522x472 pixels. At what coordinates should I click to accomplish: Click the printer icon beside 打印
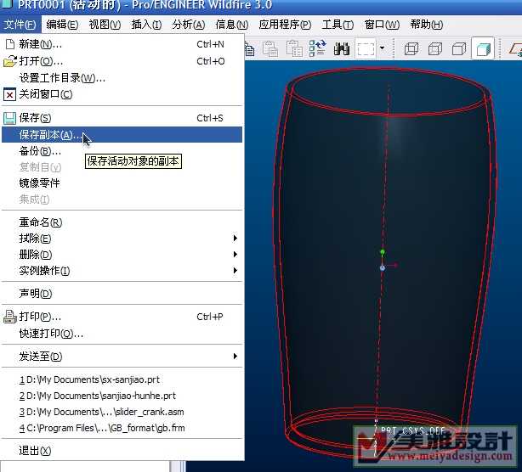pos(10,317)
